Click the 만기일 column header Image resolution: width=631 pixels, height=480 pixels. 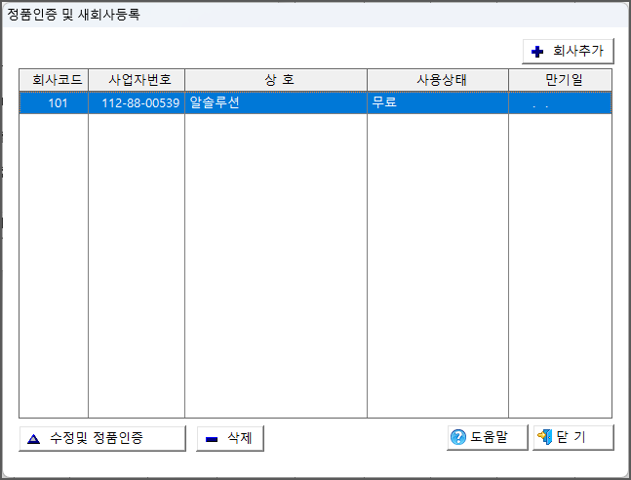click(560, 80)
